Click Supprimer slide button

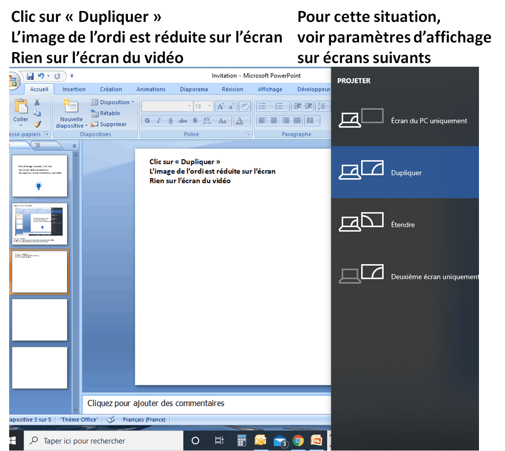(109, 124)
